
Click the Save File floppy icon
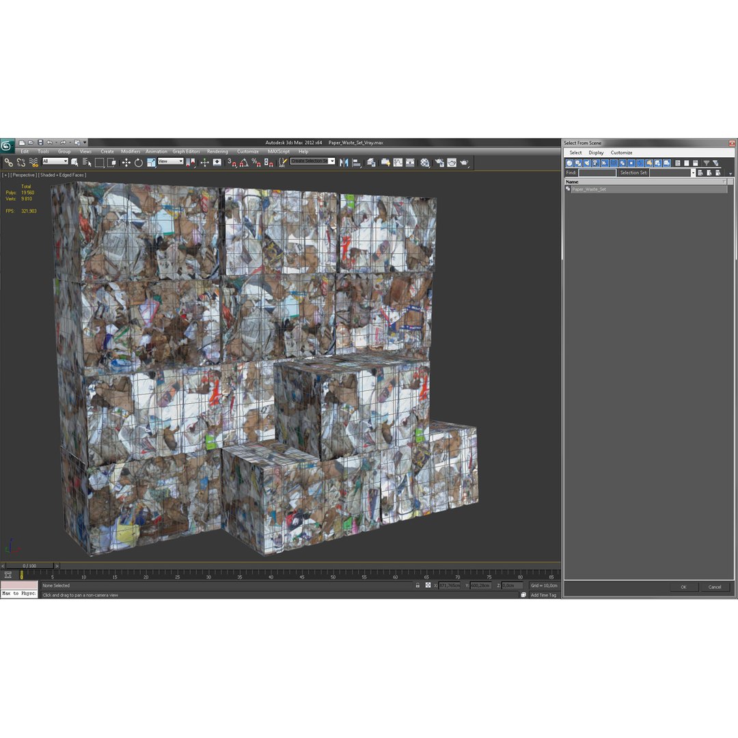pos(40,143)
